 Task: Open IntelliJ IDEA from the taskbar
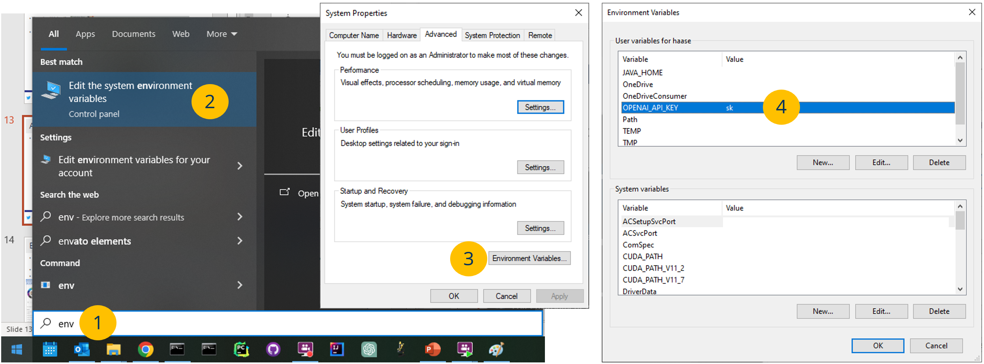click(x=337, y=349)
